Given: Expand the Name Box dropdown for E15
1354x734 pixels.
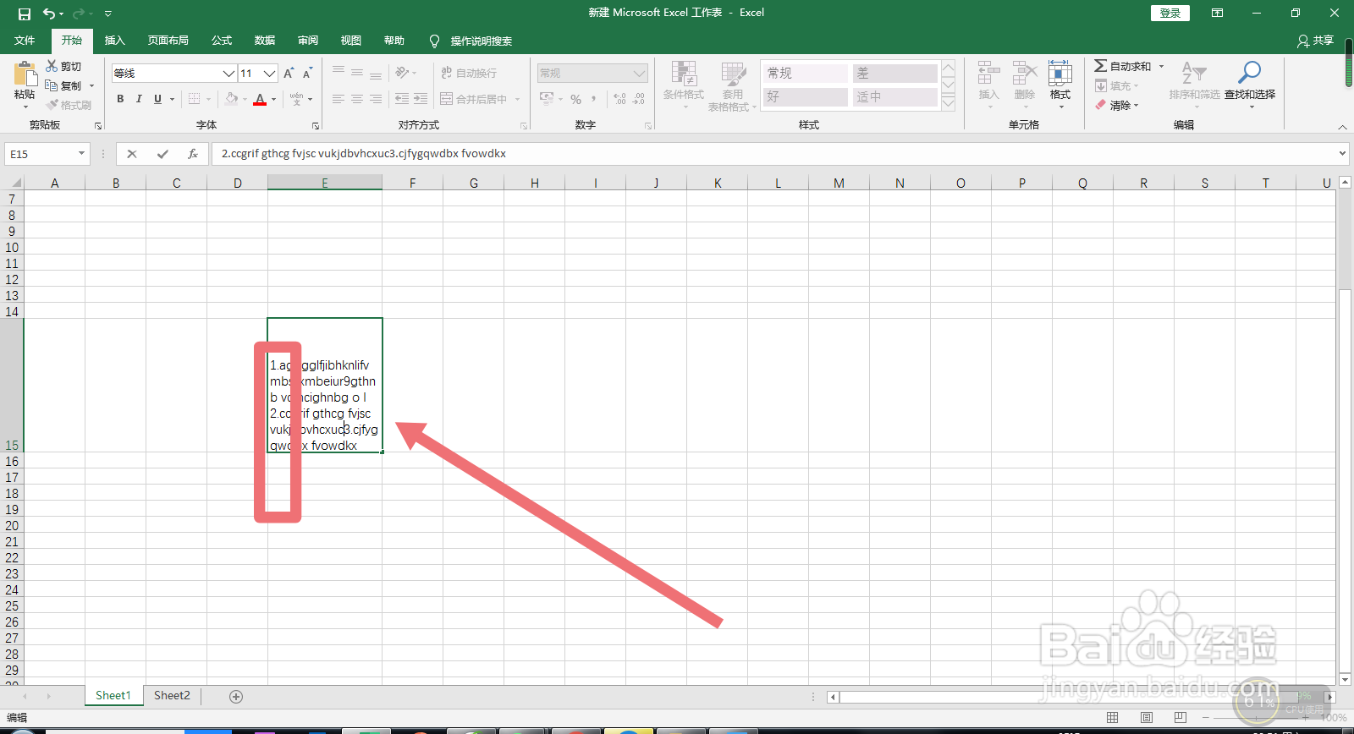Looking at the screenshot, I should click(81, 154).
